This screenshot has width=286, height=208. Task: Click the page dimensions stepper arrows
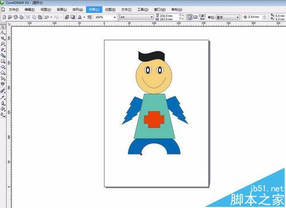click(x=181, y=17)
